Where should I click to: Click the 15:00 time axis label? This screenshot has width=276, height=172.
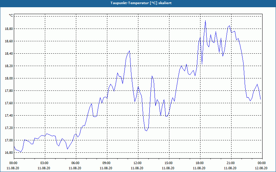(169, 163)
